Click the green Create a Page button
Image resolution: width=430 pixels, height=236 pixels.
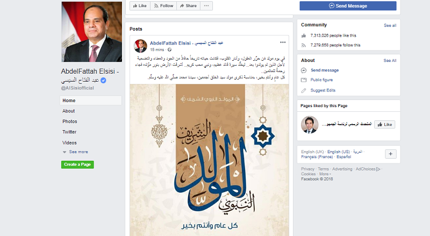click(77, 165)
